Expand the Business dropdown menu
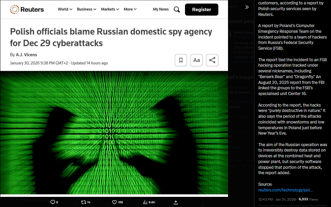 coord(86,9)
